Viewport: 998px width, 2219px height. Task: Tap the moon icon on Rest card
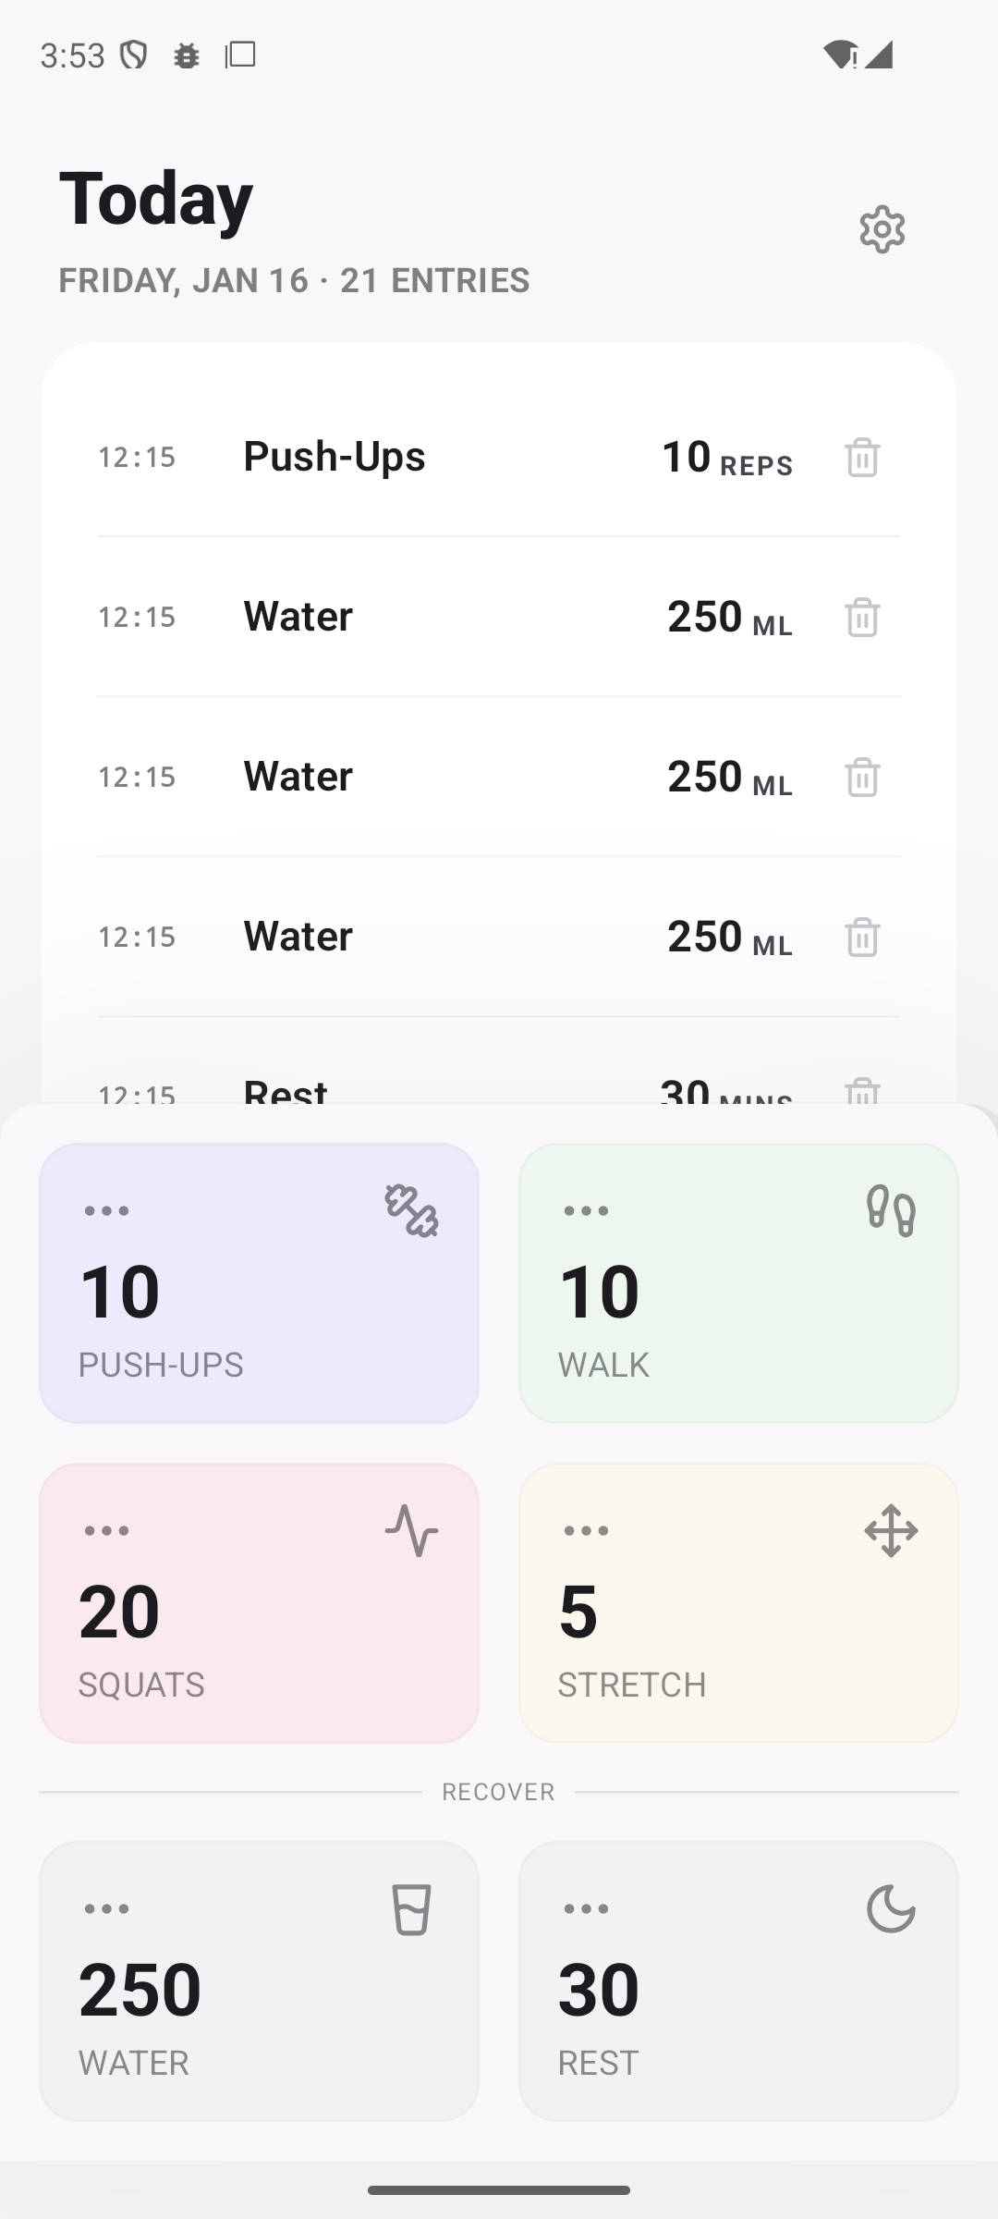(x=891, y=1908)
